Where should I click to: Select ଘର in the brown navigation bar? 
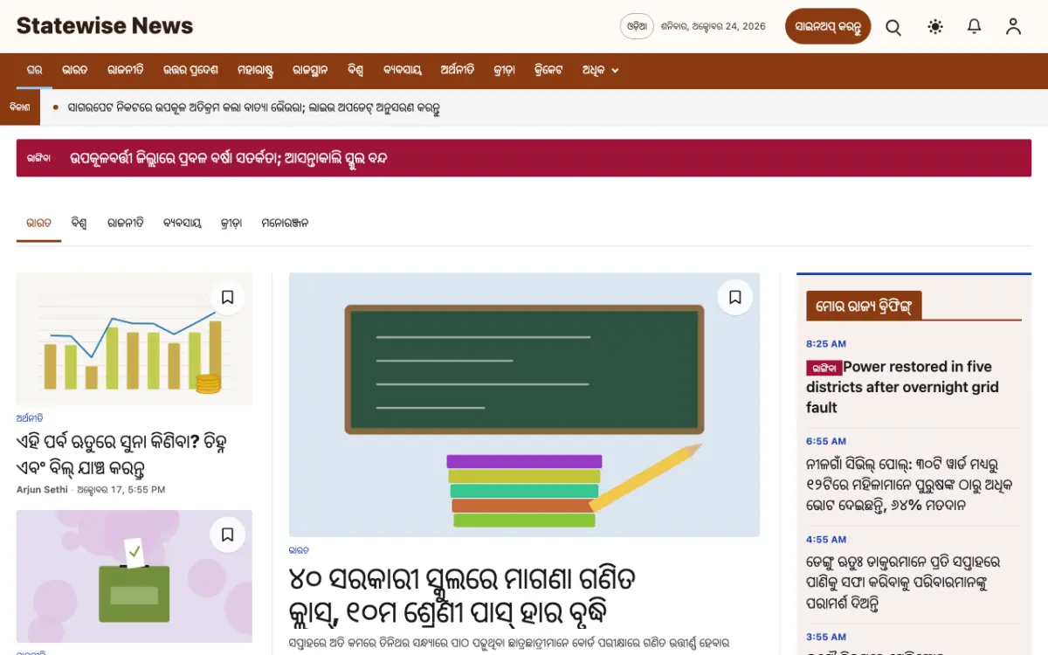point(35,70)
